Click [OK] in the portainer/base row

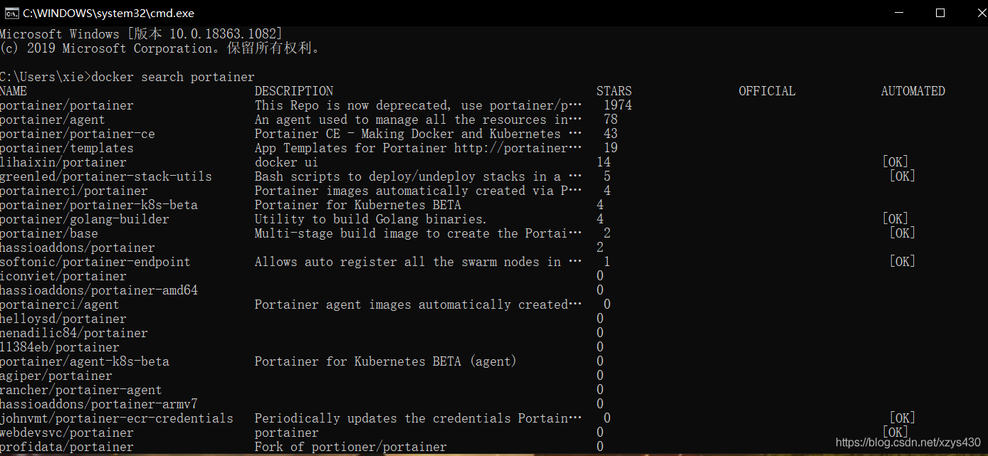pos(903,233)
